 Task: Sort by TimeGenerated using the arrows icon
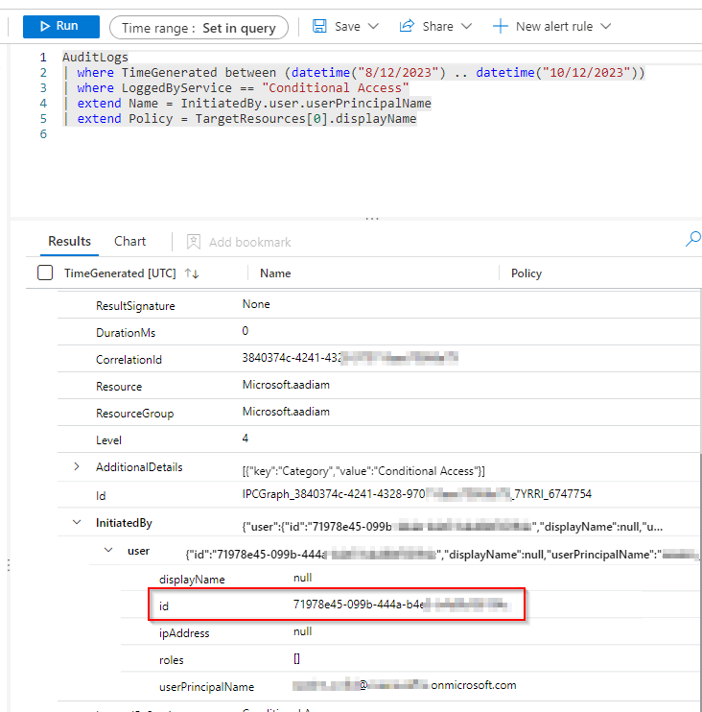(x=192, y=273)
